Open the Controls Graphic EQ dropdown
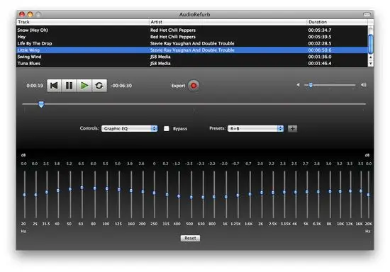Viewport: 390px width, 272px height. click(130, 128)
